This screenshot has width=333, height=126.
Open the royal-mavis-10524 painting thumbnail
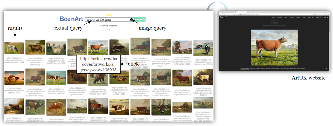182,78
